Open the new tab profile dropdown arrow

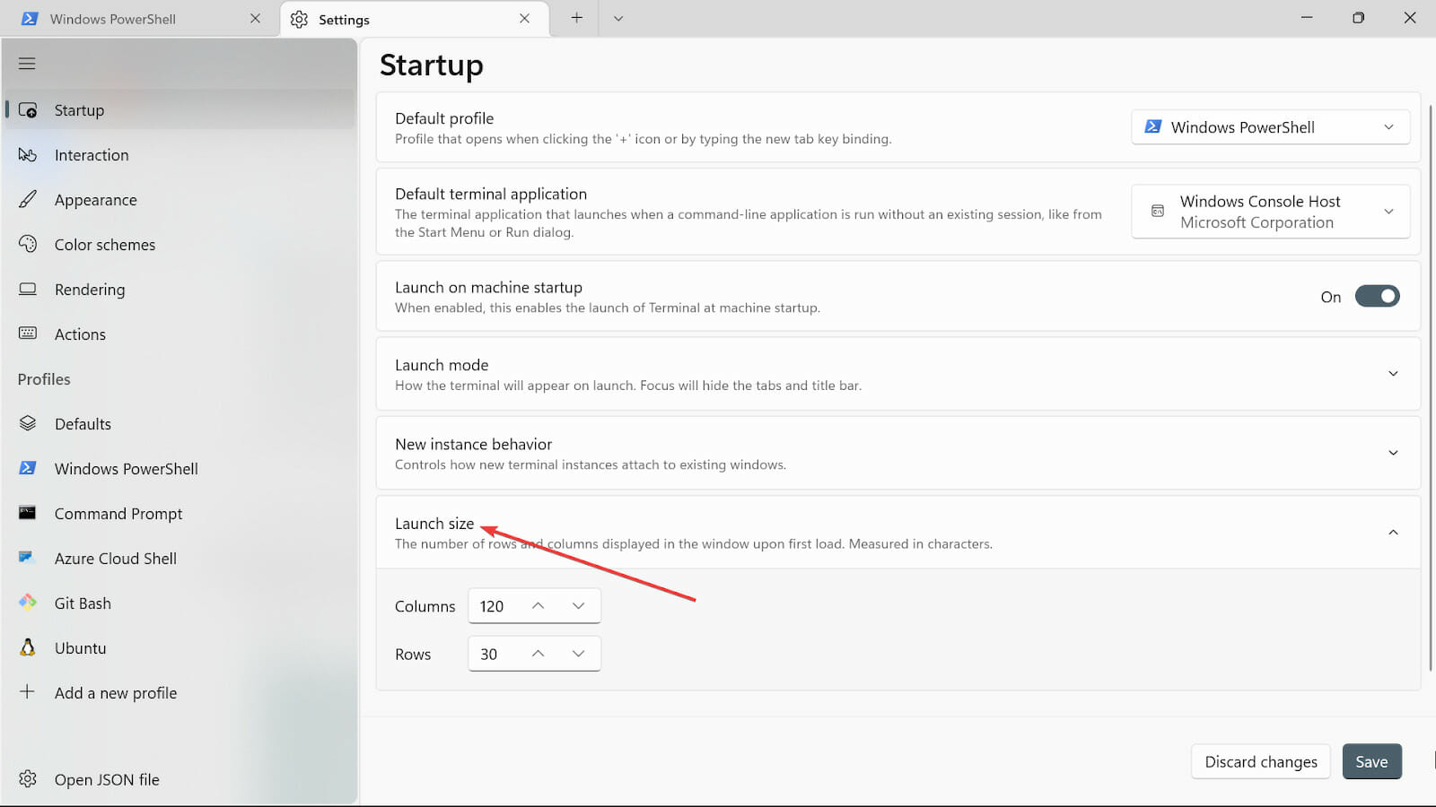[618, 18]
